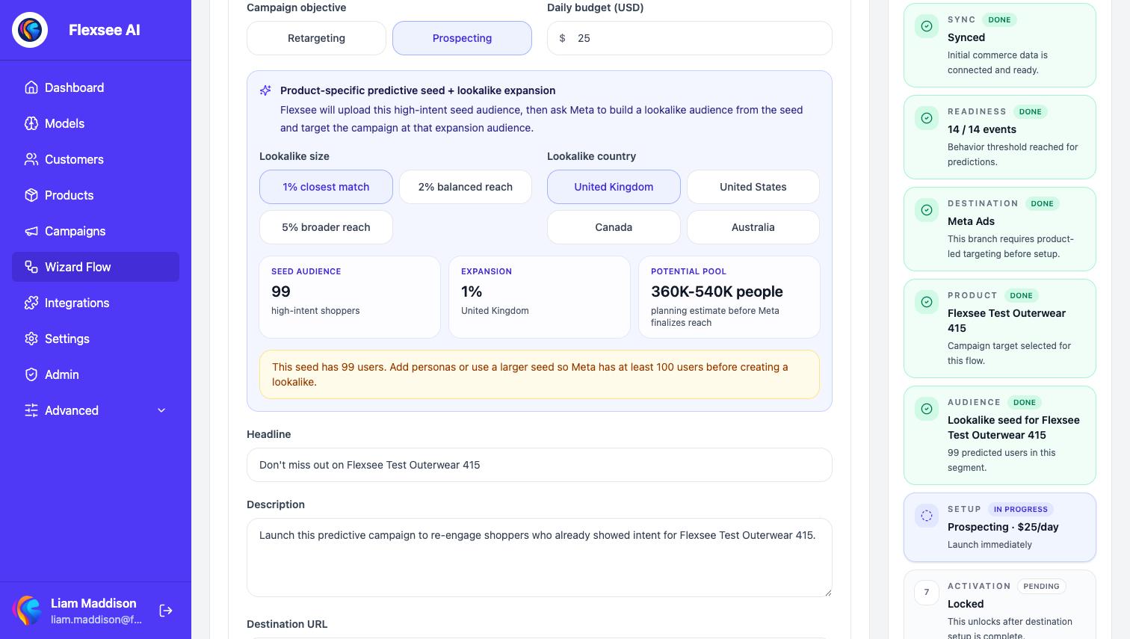Click the Audience step checkmark icon
Image resolution: width=1130 pixels, height=639 pixels.
click(x=927, y=409)
